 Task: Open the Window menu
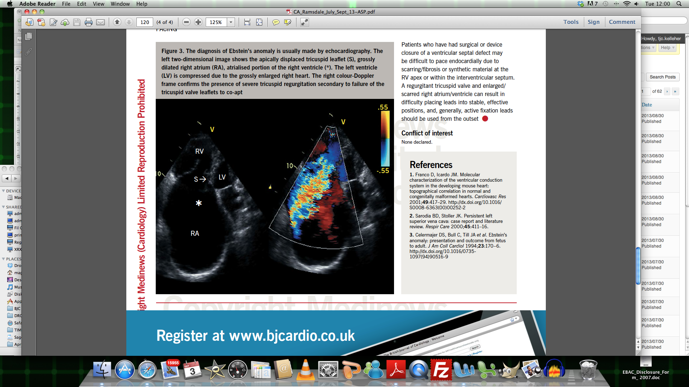tap(120, 4)
